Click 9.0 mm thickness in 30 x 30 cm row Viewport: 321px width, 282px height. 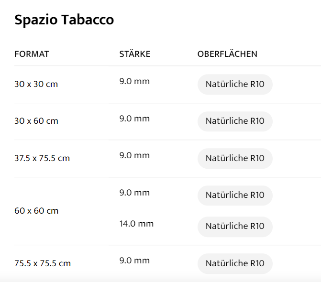[134, 81]
